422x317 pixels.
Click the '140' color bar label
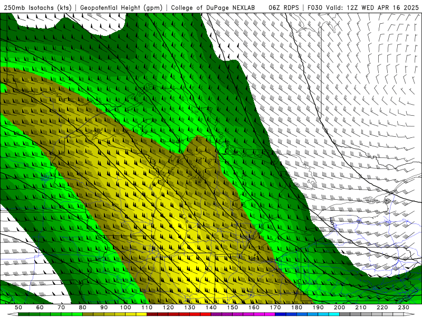211,307
